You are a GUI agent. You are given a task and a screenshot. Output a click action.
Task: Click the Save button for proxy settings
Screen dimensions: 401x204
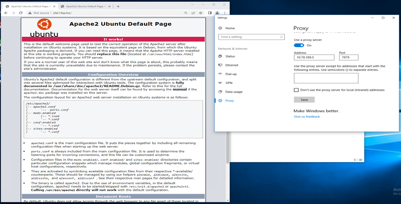point(304,99)
